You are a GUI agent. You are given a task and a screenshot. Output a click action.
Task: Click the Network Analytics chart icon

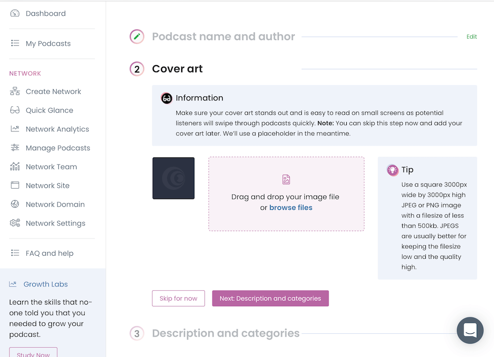(15, 129)
